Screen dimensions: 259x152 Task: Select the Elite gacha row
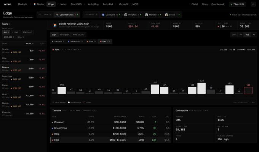click(x=24, y=60)
